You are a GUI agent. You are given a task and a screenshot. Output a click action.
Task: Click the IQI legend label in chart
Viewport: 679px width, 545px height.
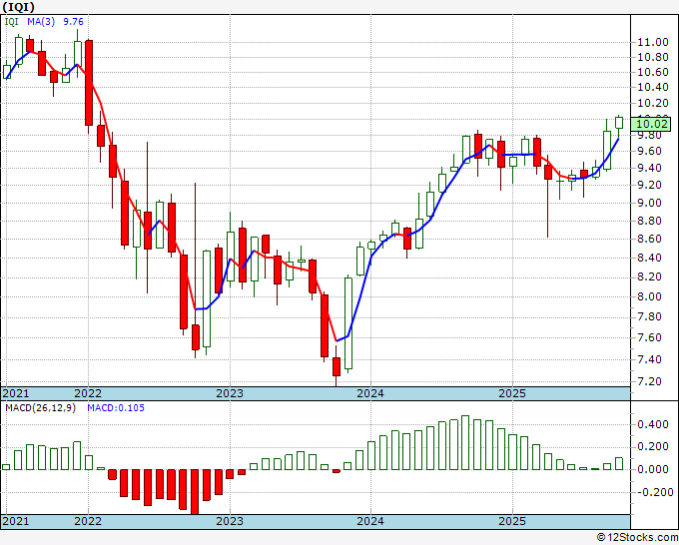coord(11,22)
